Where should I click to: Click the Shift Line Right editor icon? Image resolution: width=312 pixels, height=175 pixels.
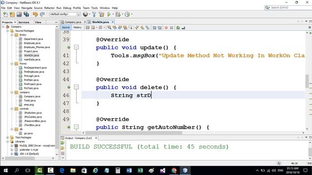(x=159, y=28)
